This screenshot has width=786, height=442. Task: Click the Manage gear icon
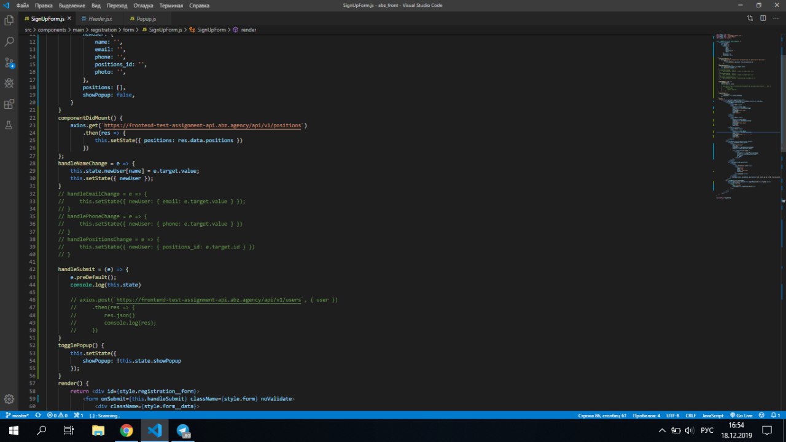coord(9,400)
